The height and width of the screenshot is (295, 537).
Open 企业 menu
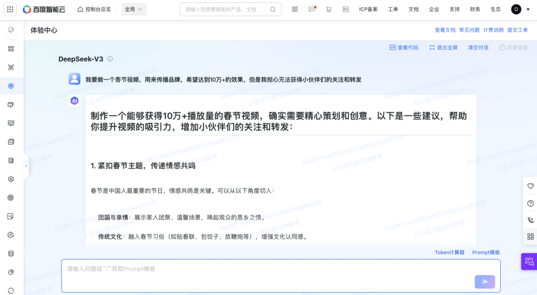click(x=434, y=9)
